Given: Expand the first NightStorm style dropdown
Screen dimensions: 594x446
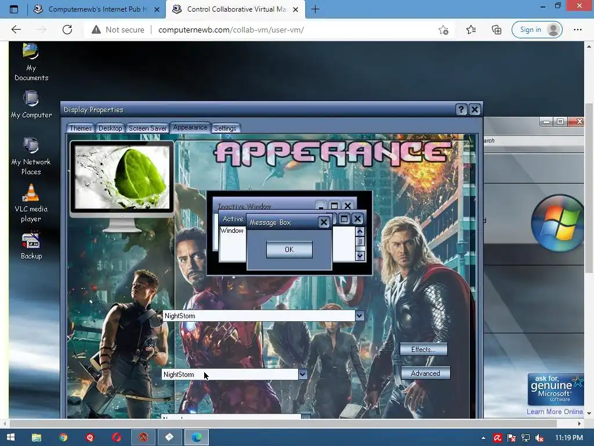Looking at the screenshot, I should [x=360, y=315].
